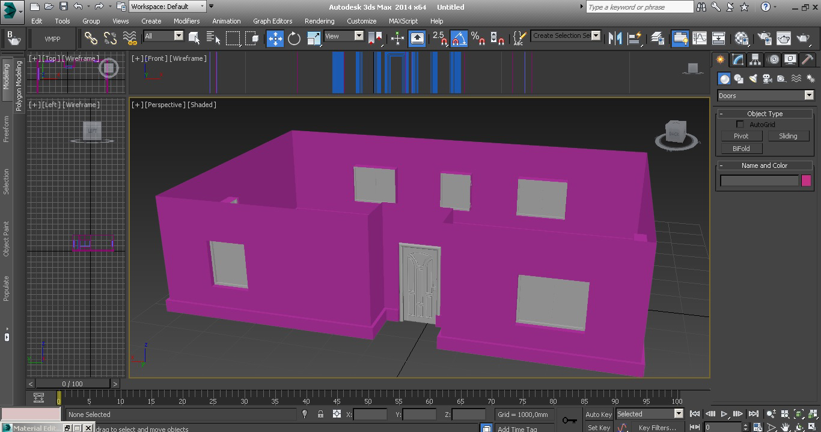Open Edit Named Selection Sets

520,39
